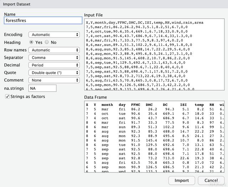
Task: Open the Decimal dropdown set to Period
Action: [x=54, y=65]
